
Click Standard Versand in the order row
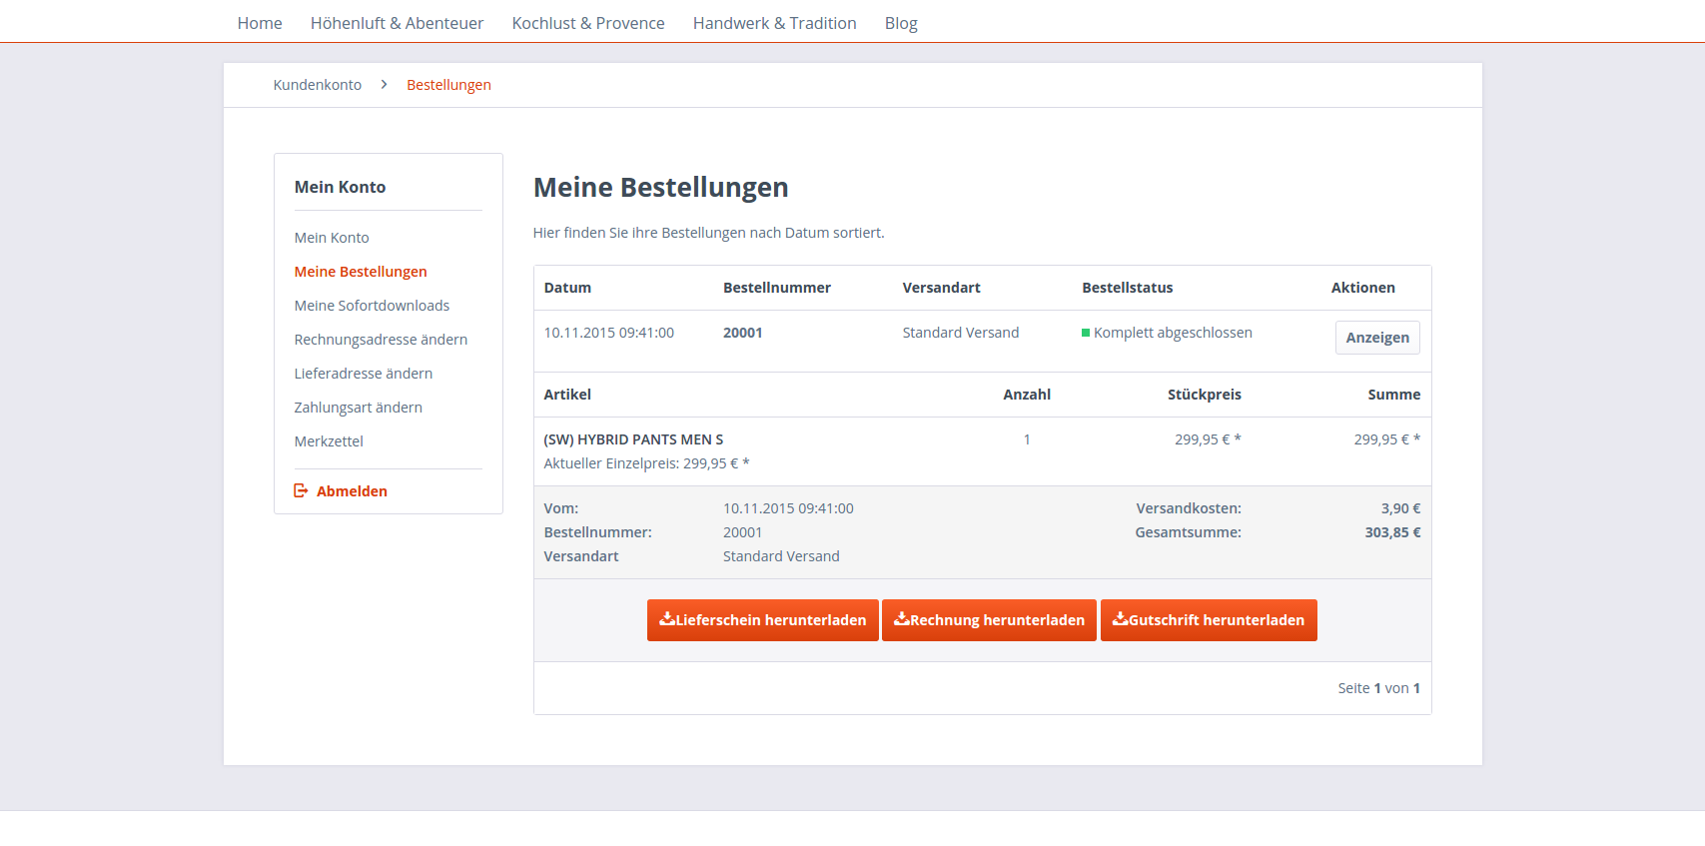(x=961, y=333)
